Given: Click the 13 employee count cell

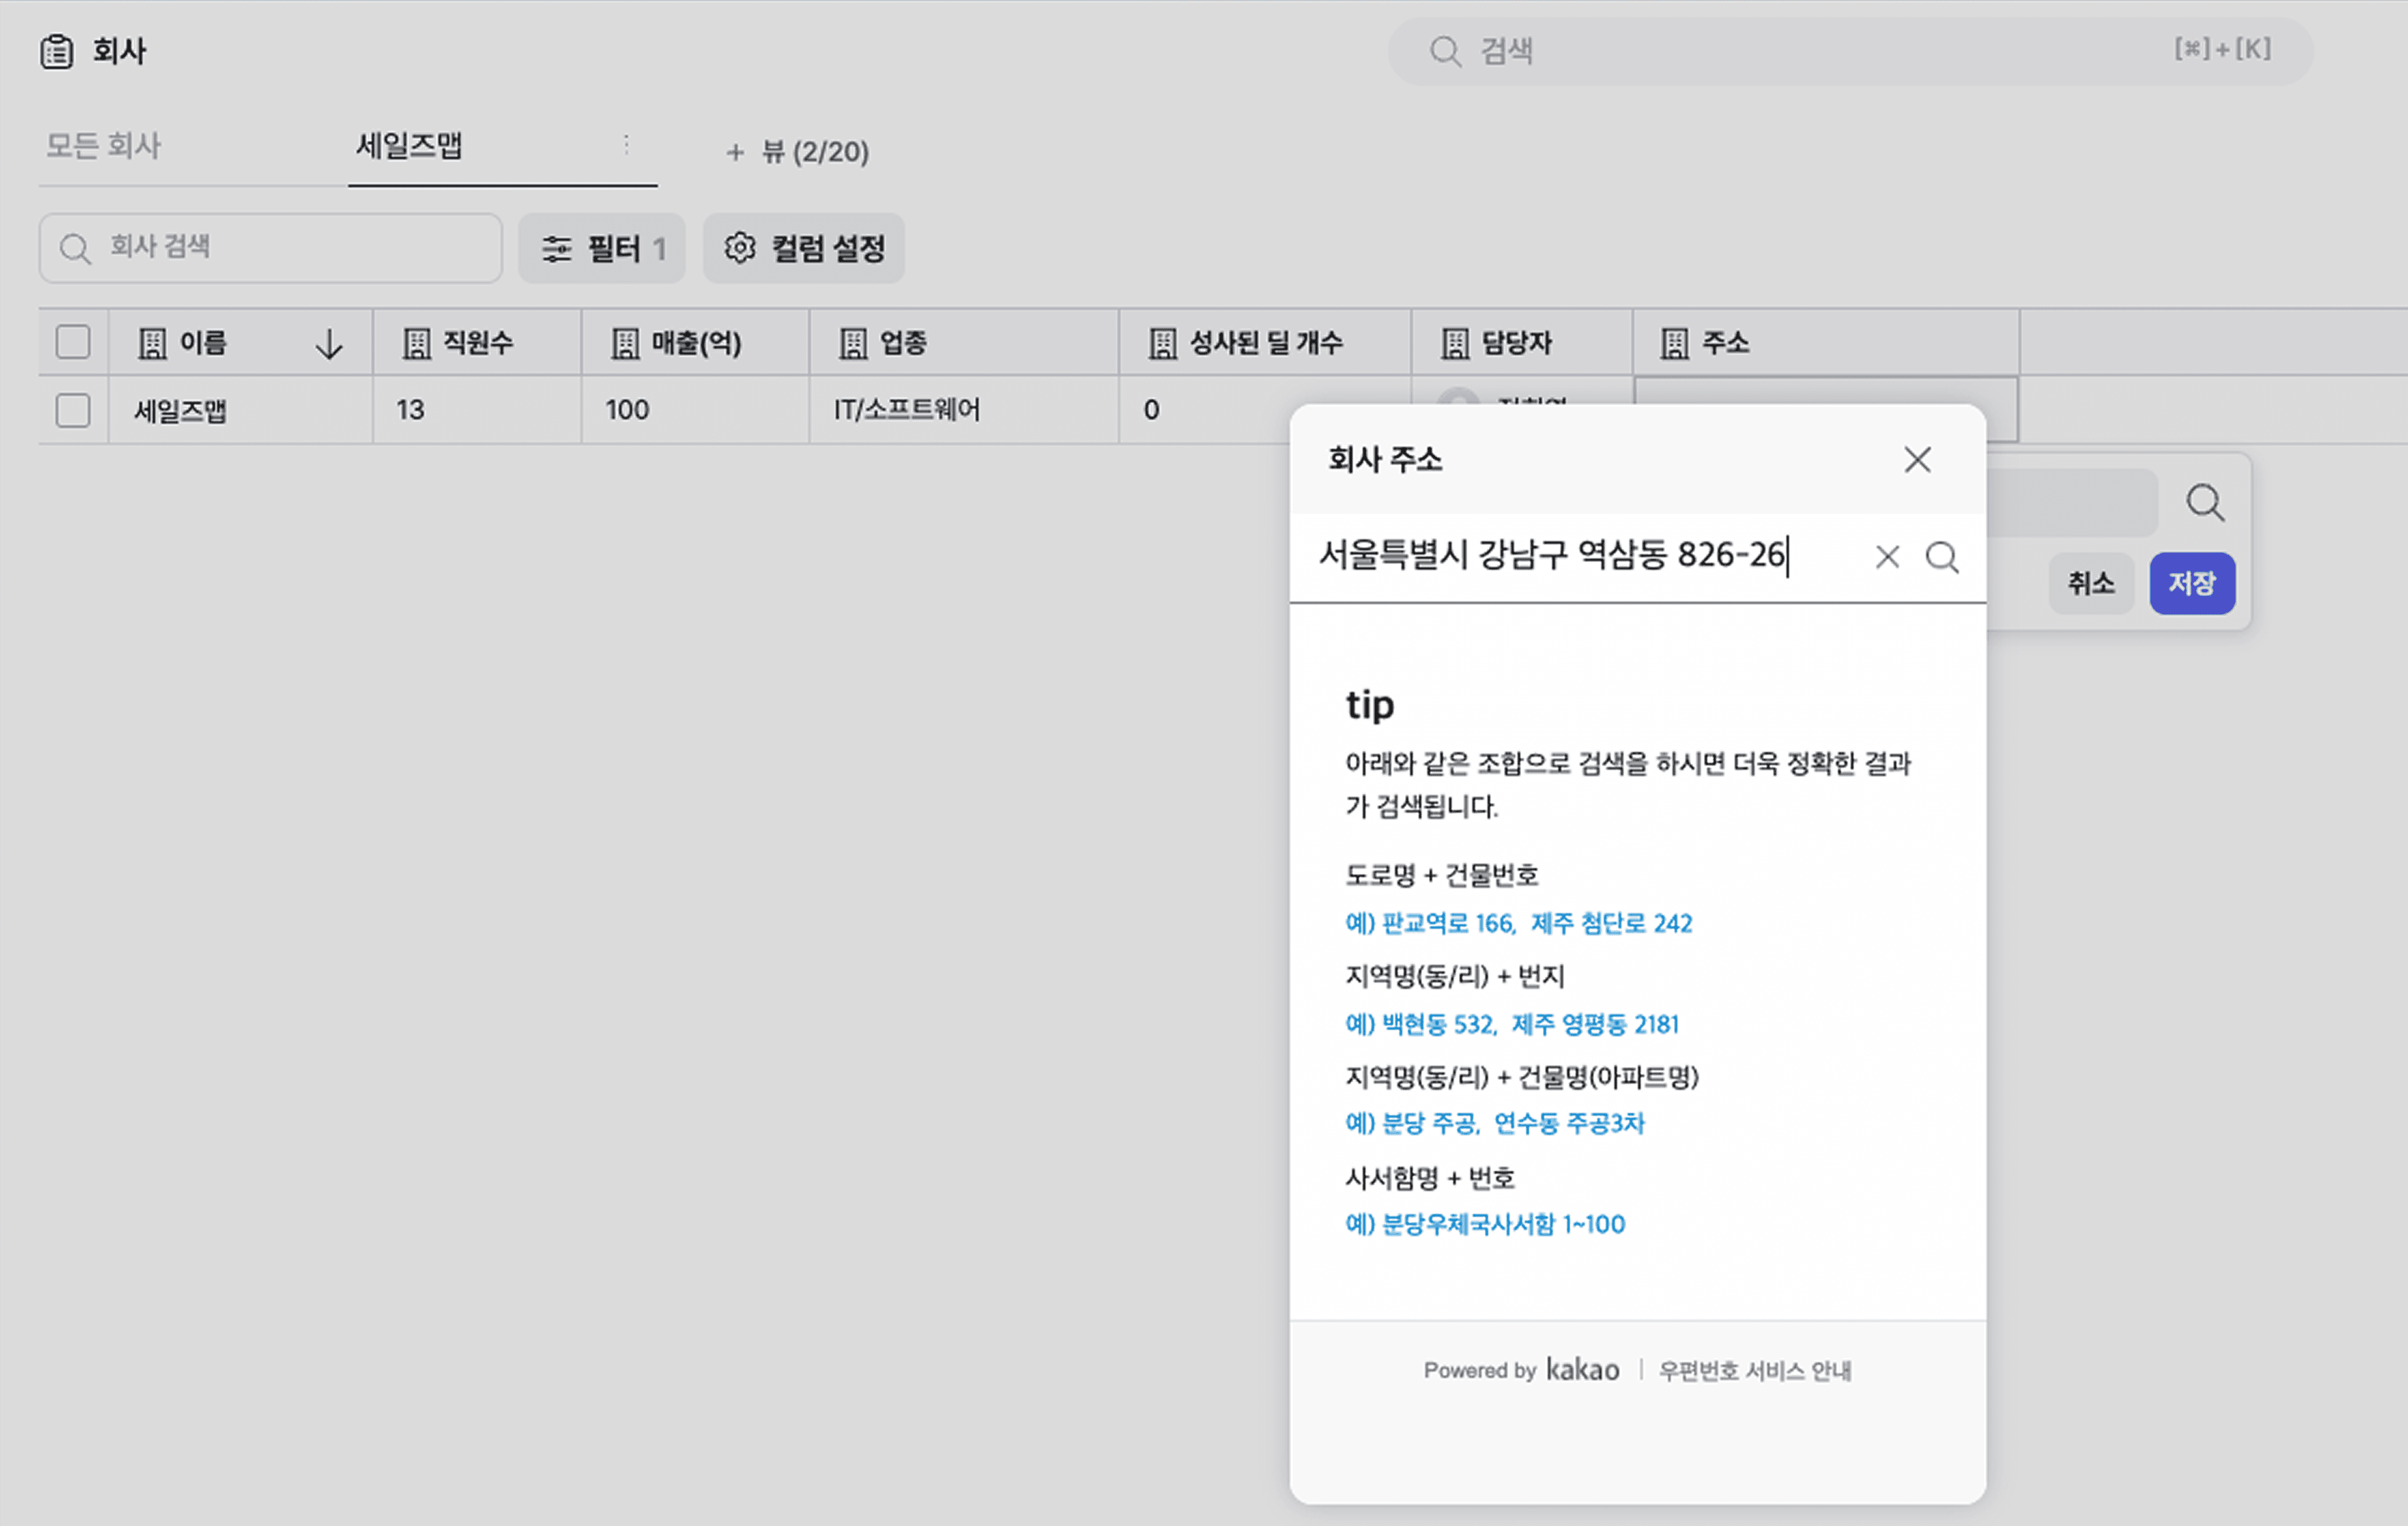Looking at the screenshot, I should (x=477, y=410).
